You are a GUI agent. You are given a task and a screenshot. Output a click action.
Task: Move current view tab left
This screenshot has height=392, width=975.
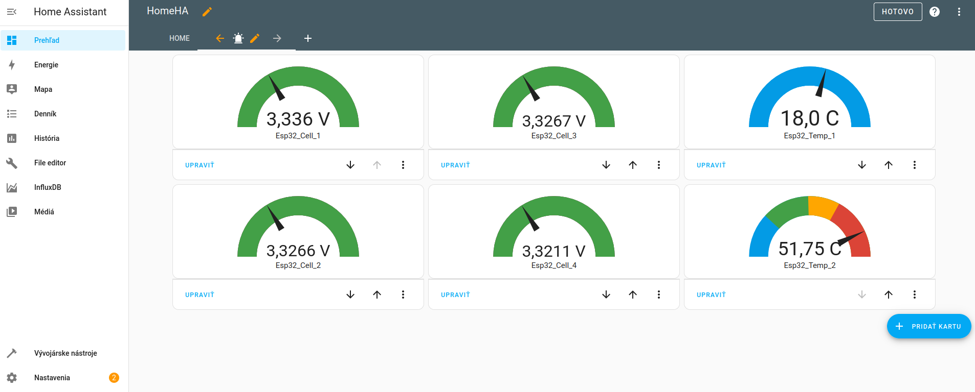[220, 38]
